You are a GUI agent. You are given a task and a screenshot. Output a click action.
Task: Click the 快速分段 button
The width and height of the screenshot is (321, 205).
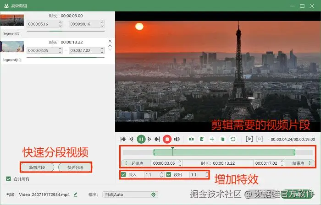click(x=75, y=167)
